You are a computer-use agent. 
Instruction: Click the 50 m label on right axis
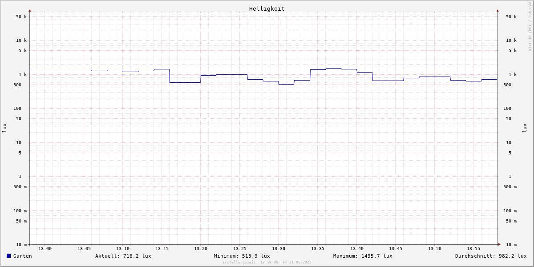(x=511, y=221)
